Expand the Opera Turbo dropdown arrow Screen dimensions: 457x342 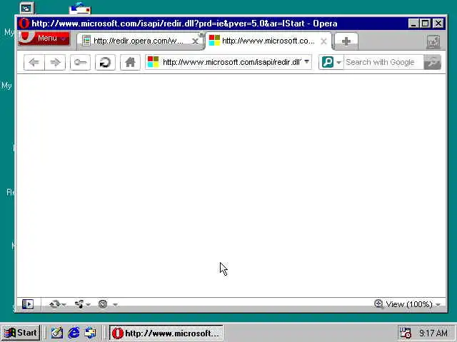click(115, 304)
